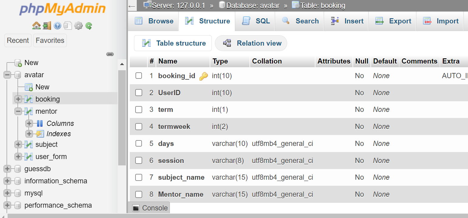Click the mentor table icon in tree
This screenshot has width=468, height=218.
click(x=29, y=111)
